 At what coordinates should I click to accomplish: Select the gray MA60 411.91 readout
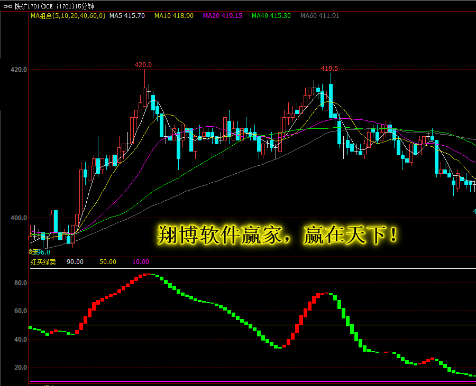(x=319, y=16)
